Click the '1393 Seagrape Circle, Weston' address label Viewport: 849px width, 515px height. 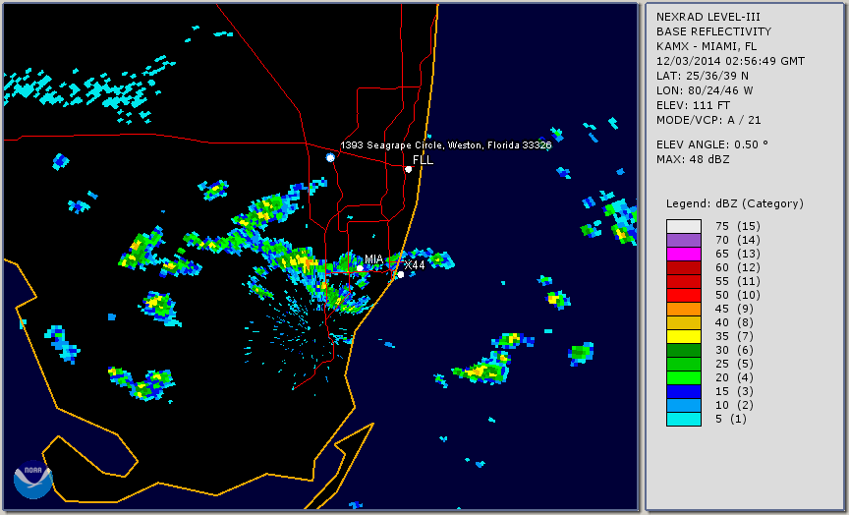445,145
